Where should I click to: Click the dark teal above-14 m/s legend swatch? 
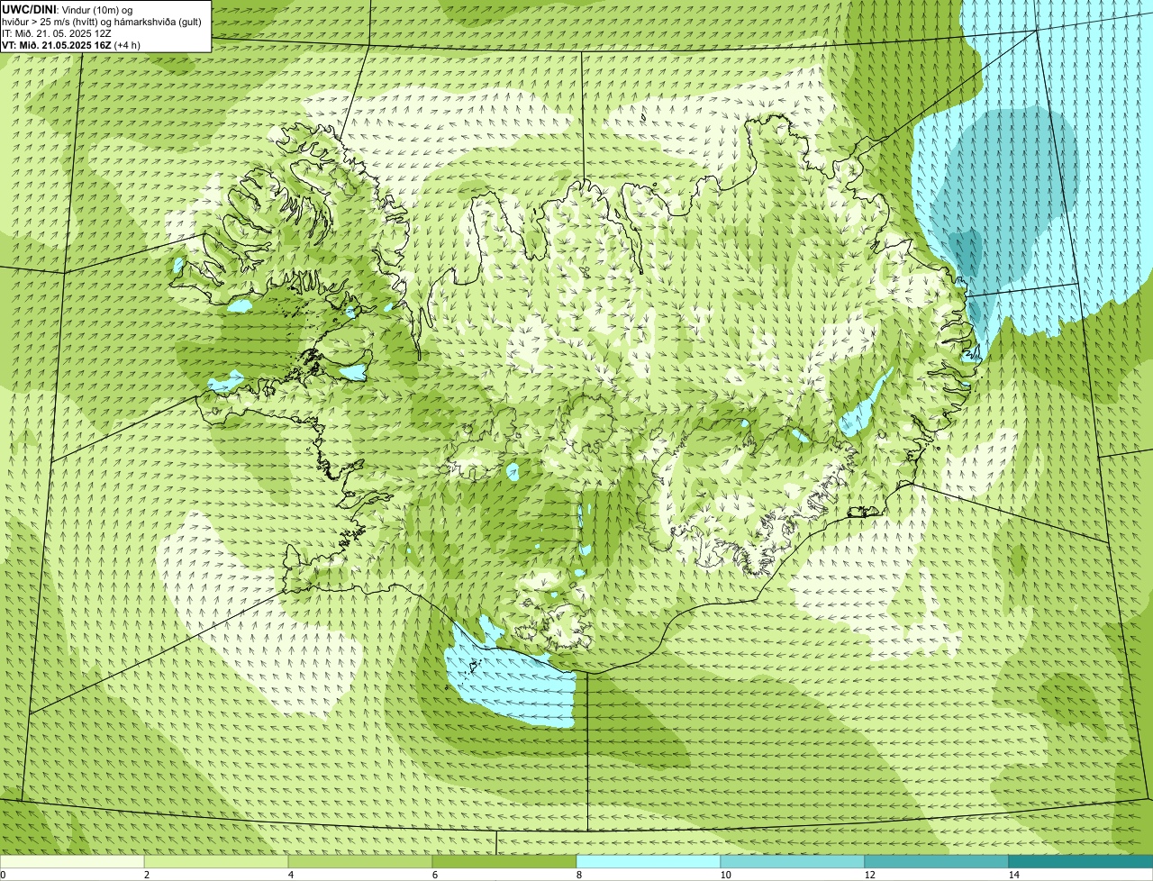(1081, 861)
